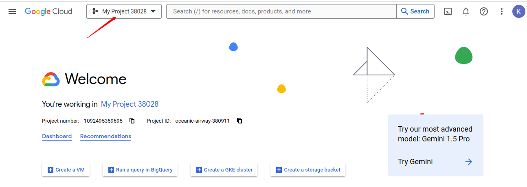Screen dimensions: 527x187
Task: Open the help question mark menu
Action: click(484, 11)
